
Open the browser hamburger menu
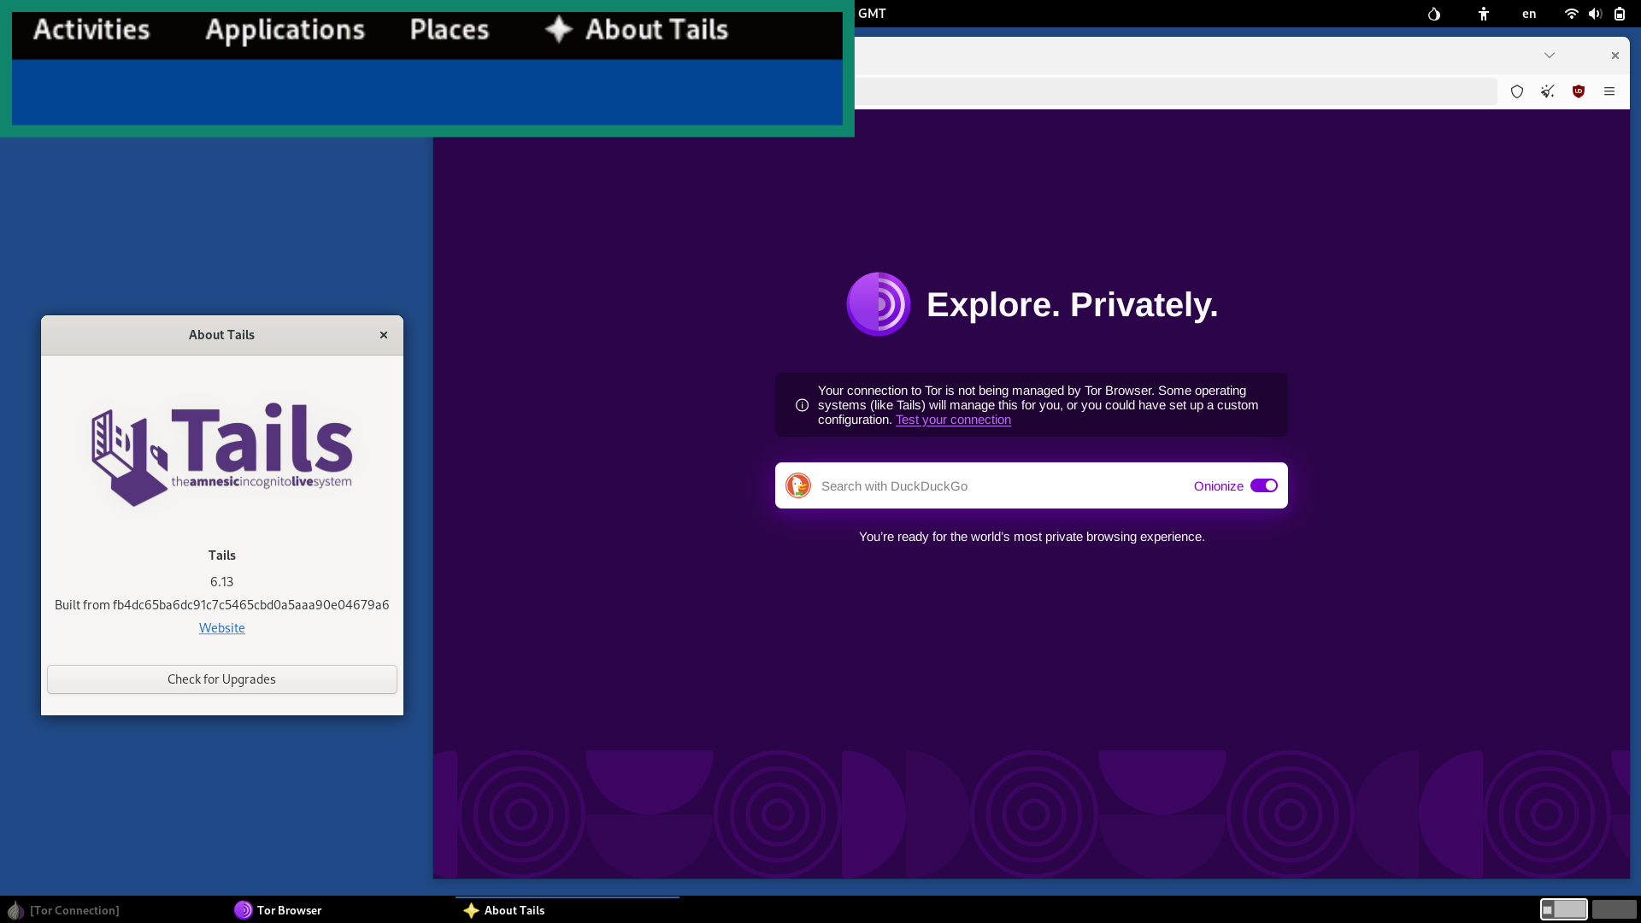tap(1609, 91)
